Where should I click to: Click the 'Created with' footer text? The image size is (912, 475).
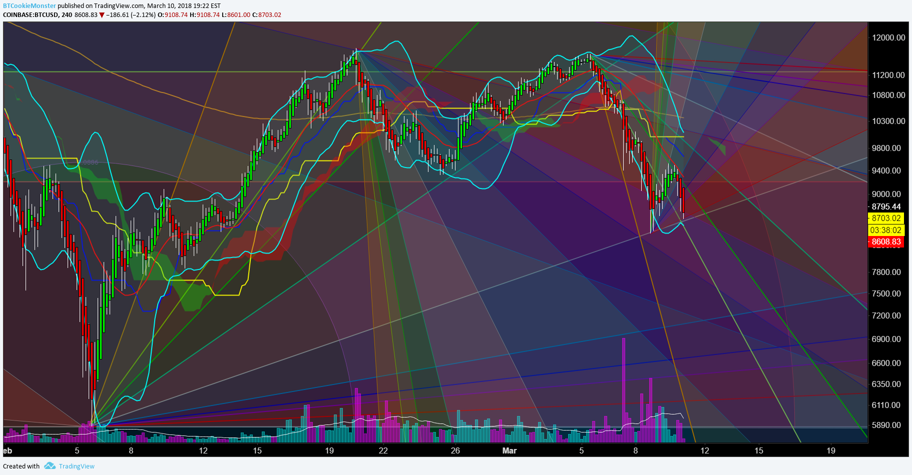tap(21, 466)
